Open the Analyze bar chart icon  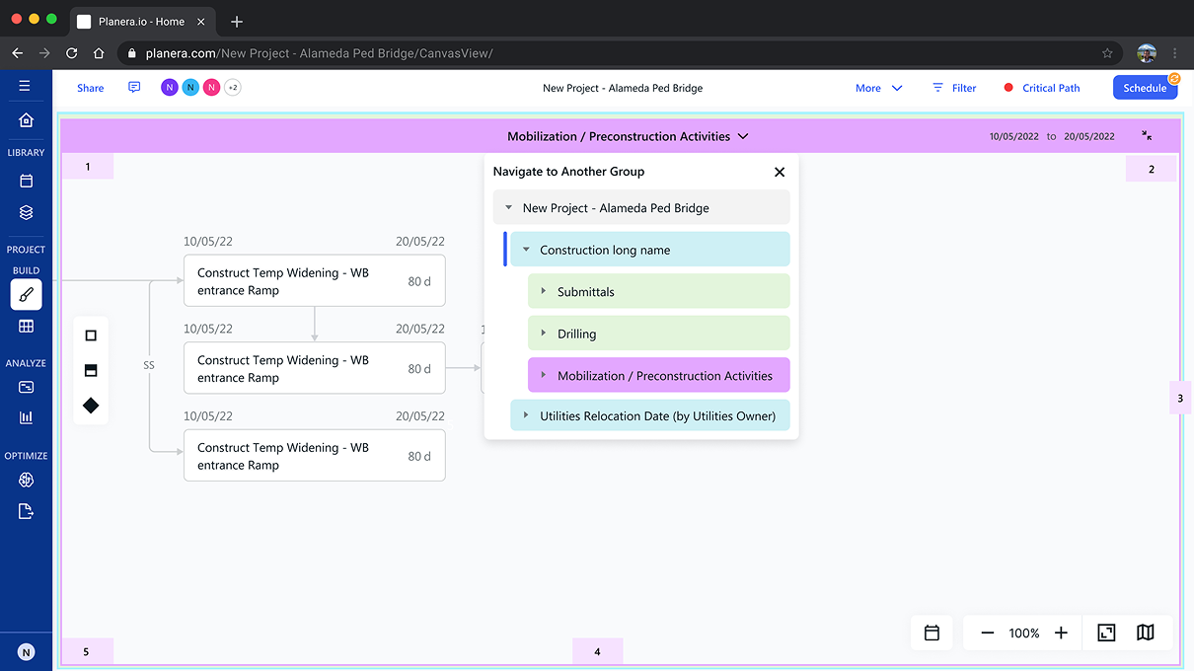26,418
